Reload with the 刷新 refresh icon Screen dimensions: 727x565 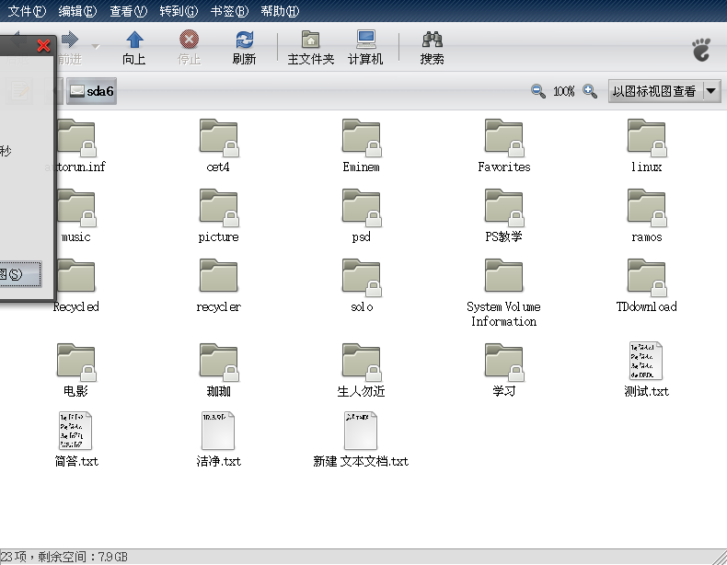245,40
